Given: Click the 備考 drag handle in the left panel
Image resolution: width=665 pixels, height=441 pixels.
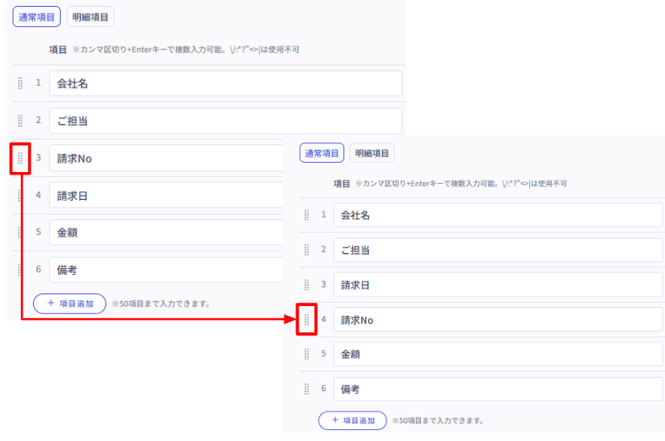Looking at the screenshot, I should click(20, 270).
